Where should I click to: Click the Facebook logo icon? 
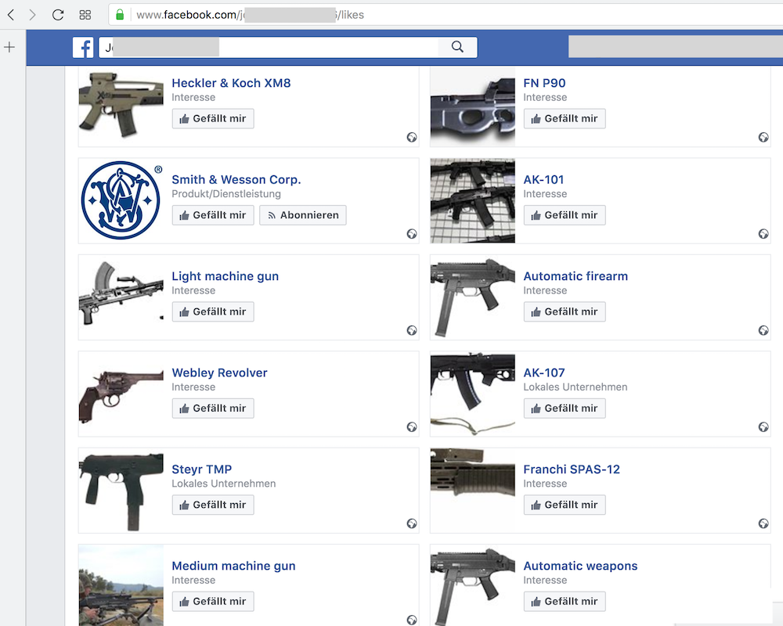83,48
